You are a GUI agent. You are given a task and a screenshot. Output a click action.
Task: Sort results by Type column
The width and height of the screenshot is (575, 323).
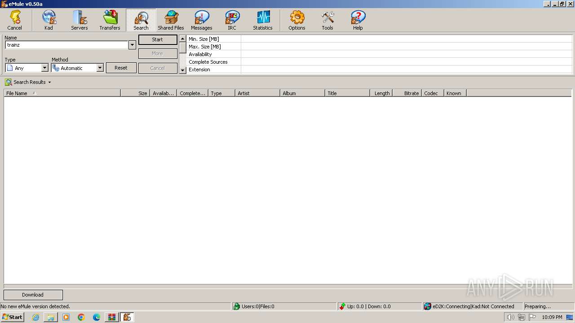(x=221, y=93)
